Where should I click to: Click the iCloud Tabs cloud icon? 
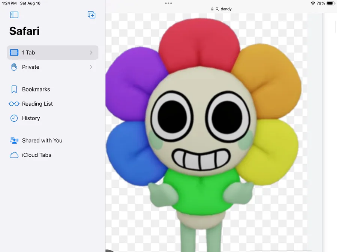(14, 155)
